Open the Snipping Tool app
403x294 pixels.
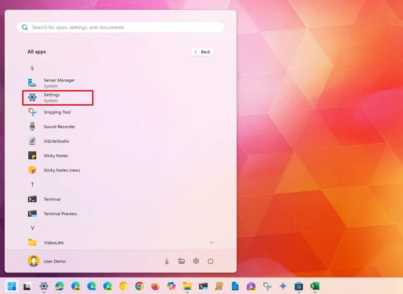tap(57, 112)
